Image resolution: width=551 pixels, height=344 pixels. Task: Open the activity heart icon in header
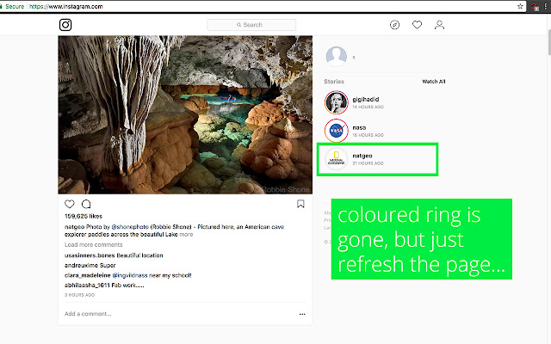[x=417, y=25]
